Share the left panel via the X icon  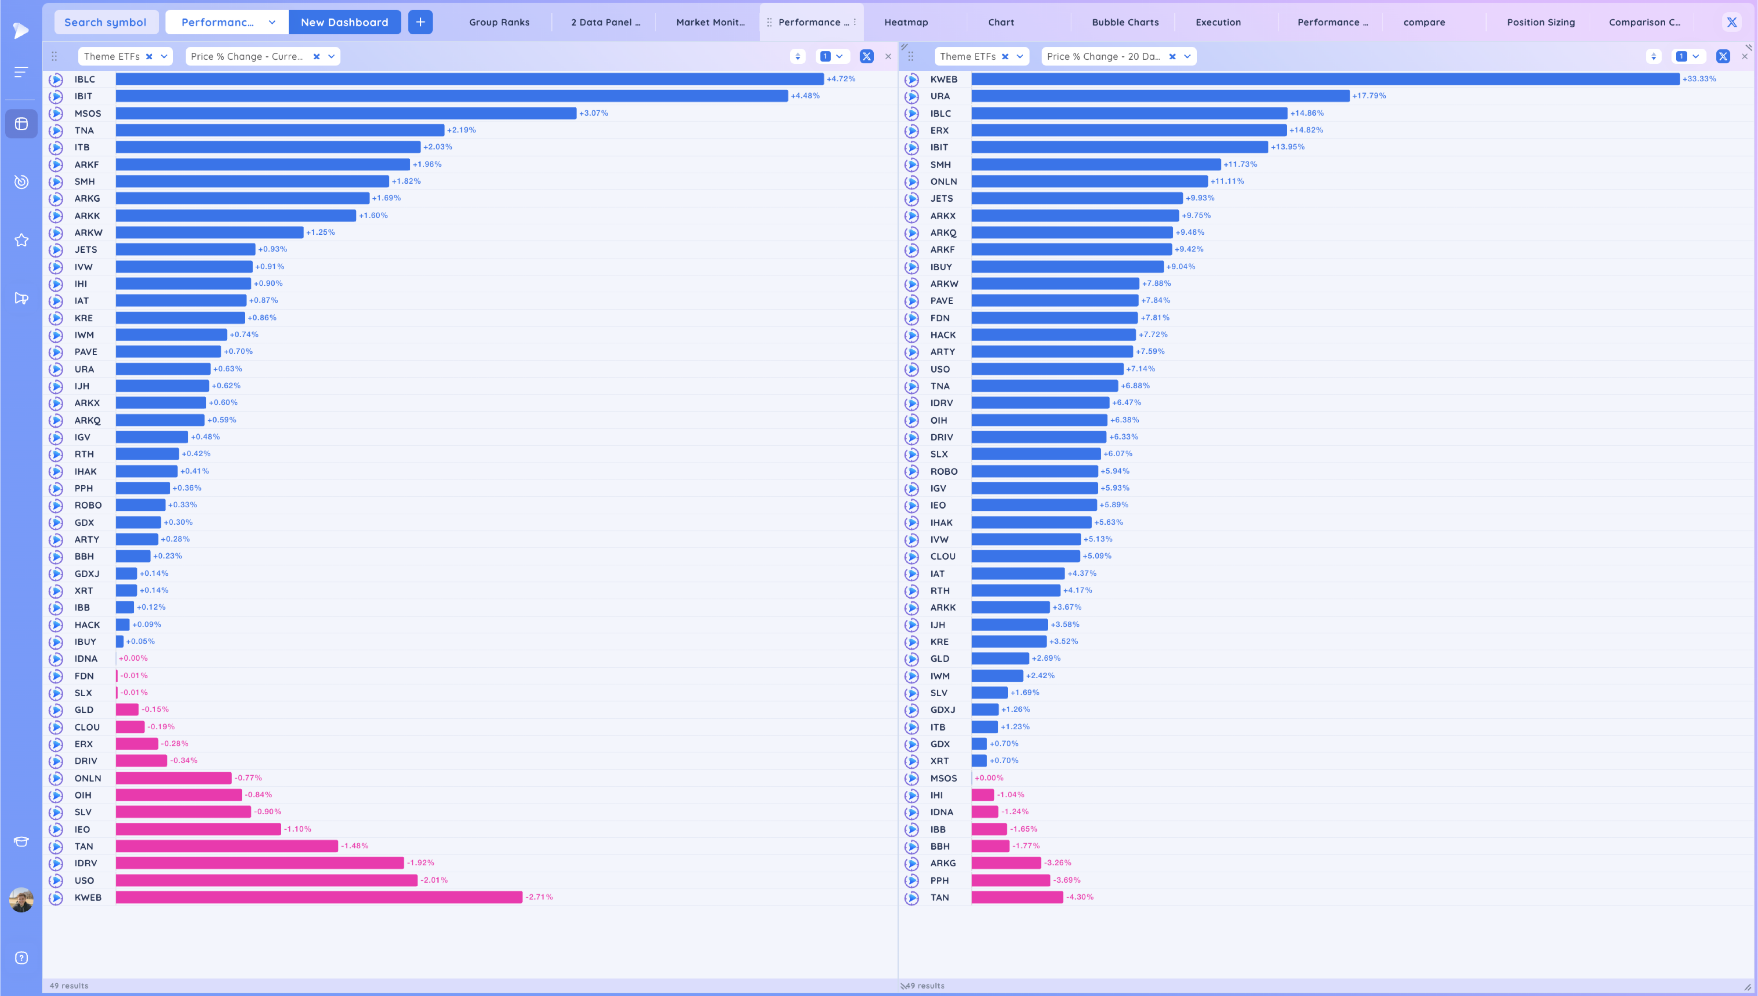click(x=866, y=57)
